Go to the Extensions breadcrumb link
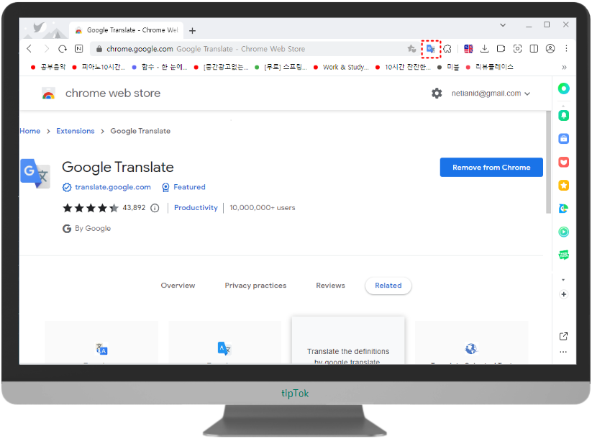This screenshot has height=441, width=592. click(x=75, y=131)
